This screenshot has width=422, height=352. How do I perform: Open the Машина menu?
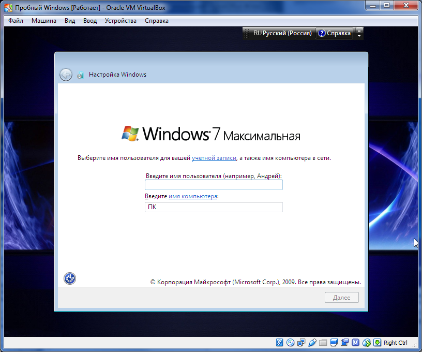click(43, 21)
